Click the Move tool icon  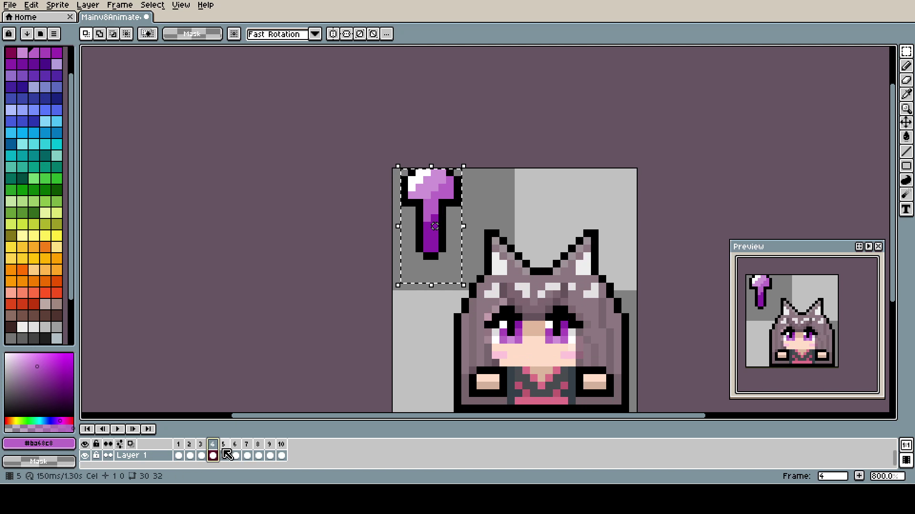[x=906, y=123]
